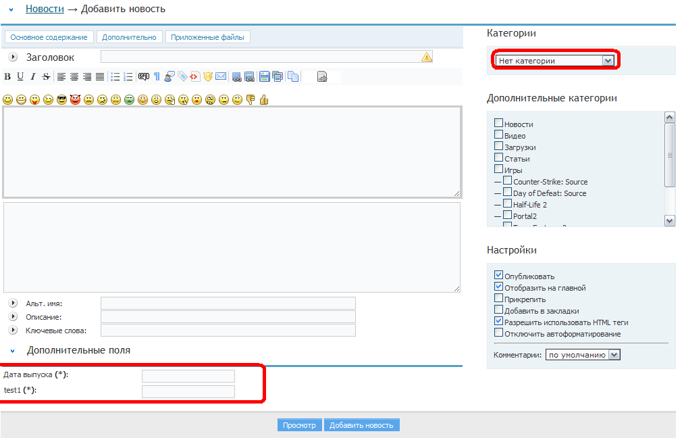Apply underline formatting

pos(20,76)
